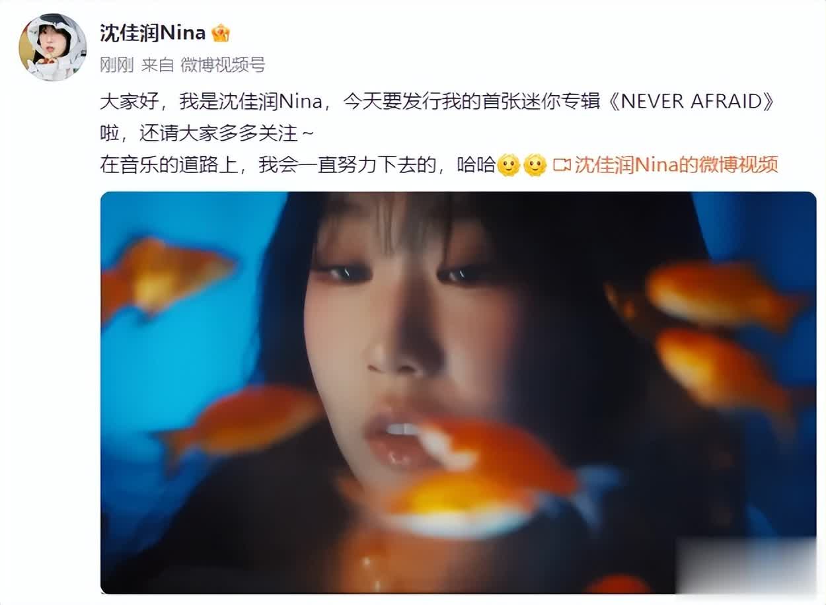Play the goldfish video thumbnail
826x605 pixels.
pos(458,392)
